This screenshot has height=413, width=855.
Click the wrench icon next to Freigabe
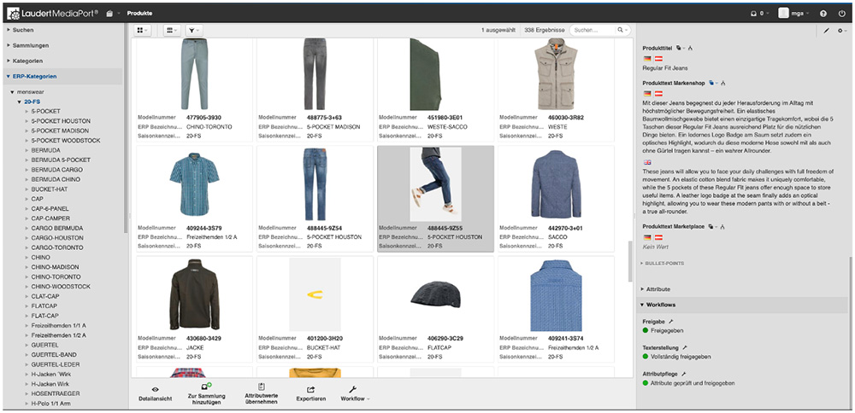671,322
